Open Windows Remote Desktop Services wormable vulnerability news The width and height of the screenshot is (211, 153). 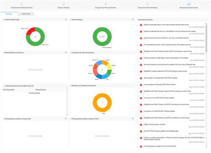(174, 138)
